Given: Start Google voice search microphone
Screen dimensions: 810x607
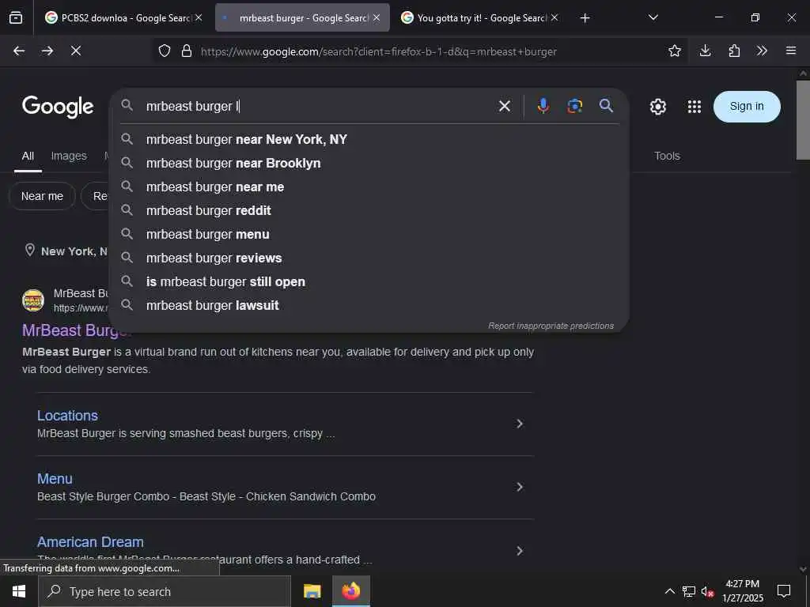Looking at the screenshot, I should 543,106.
